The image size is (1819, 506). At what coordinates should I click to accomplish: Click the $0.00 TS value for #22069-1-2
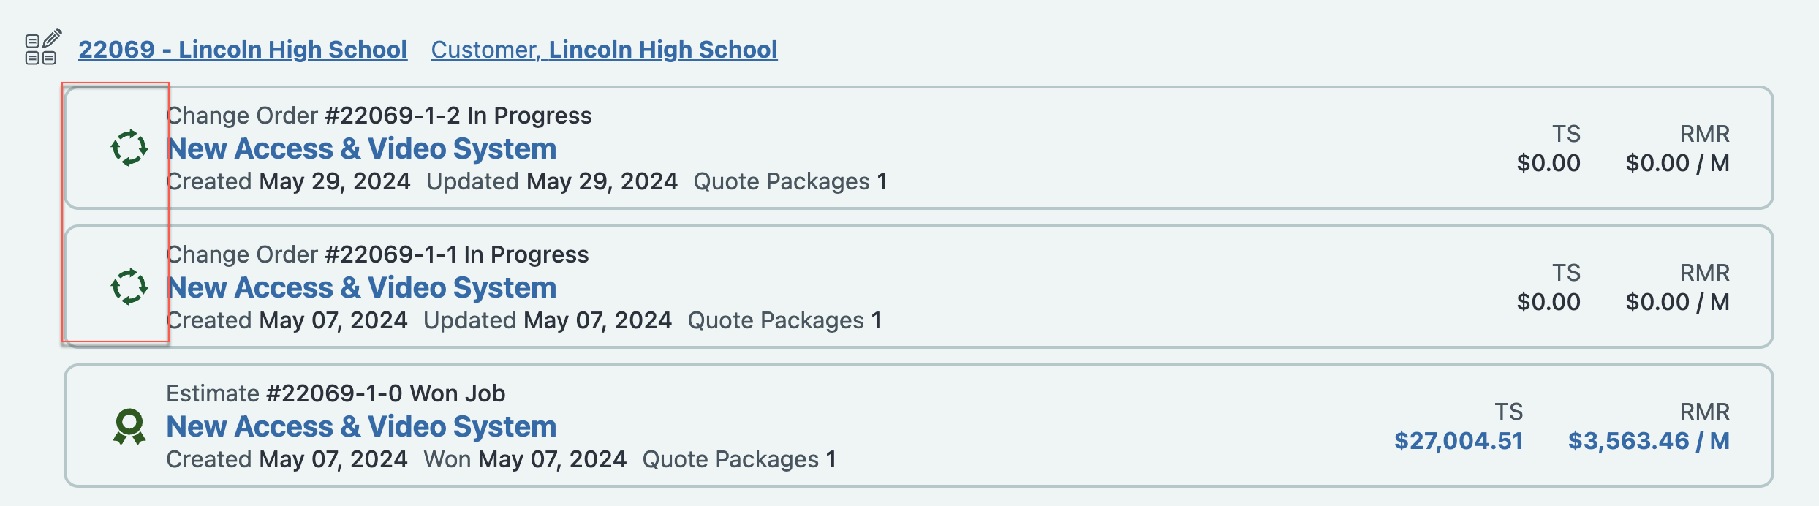click(x=1548, y=163)
